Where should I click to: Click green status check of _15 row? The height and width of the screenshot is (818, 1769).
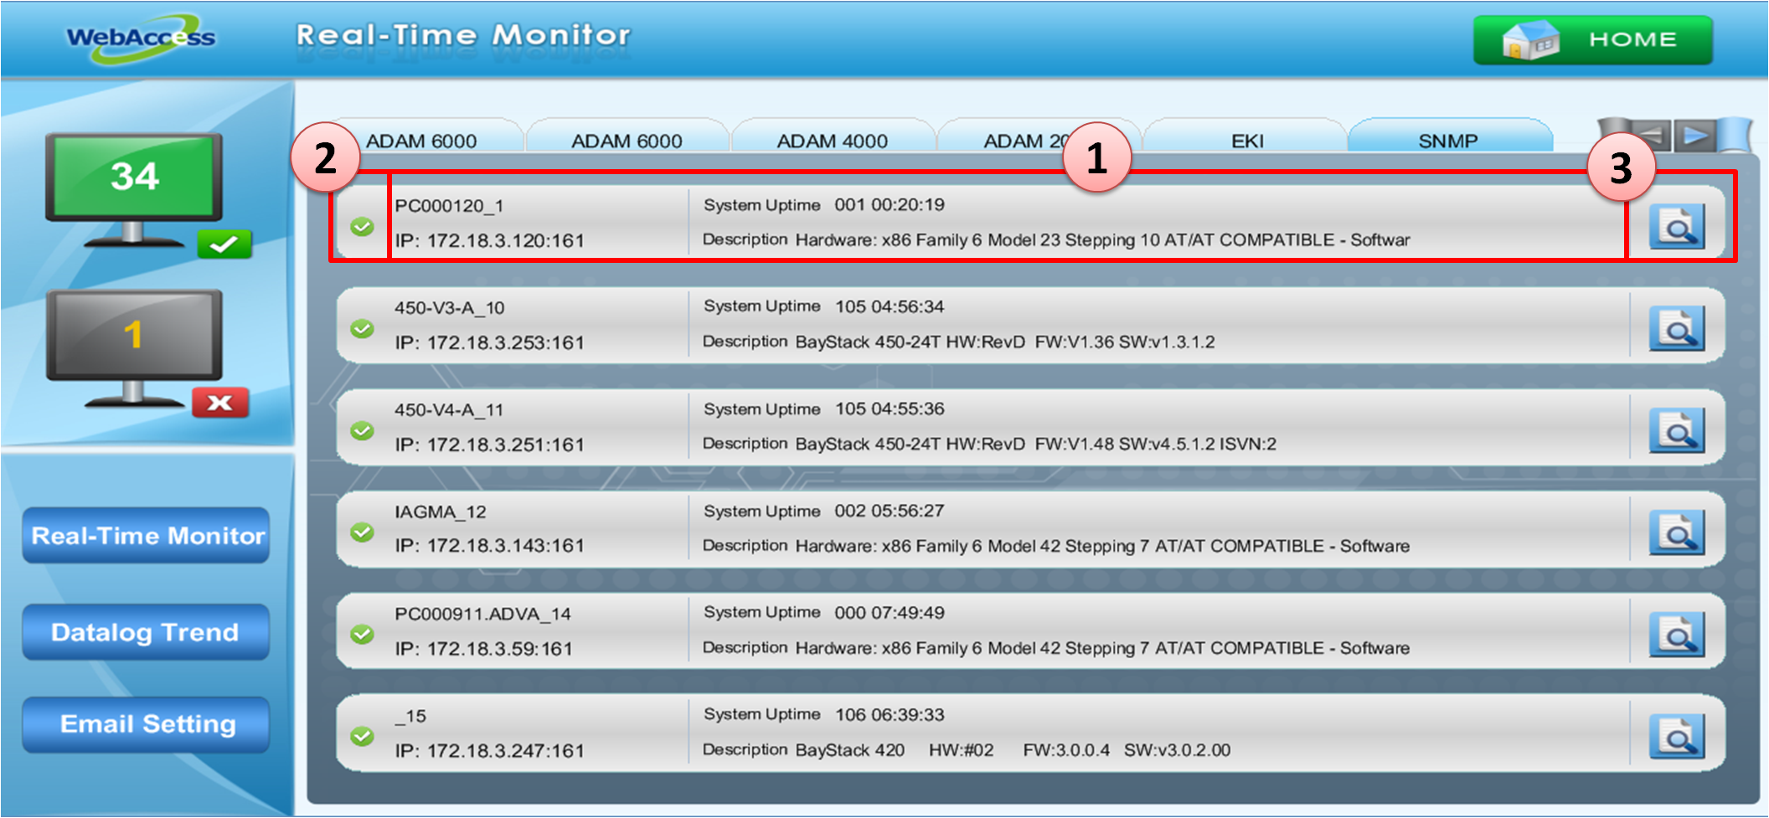click(x=362, y=737)
